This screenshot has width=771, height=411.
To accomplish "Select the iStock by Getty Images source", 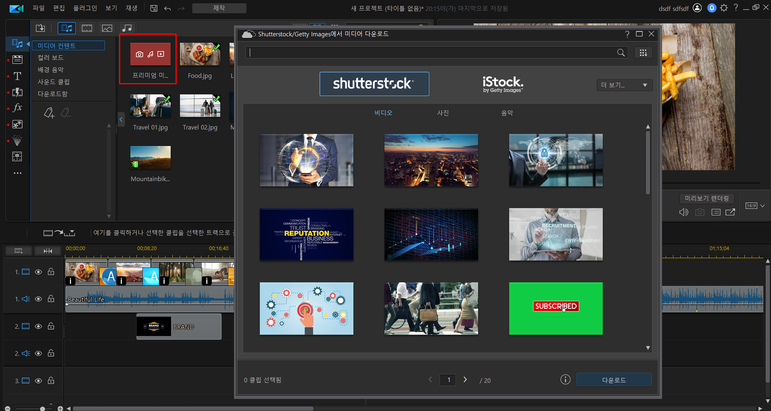I will pyautogui.click(x=503, y=84).
